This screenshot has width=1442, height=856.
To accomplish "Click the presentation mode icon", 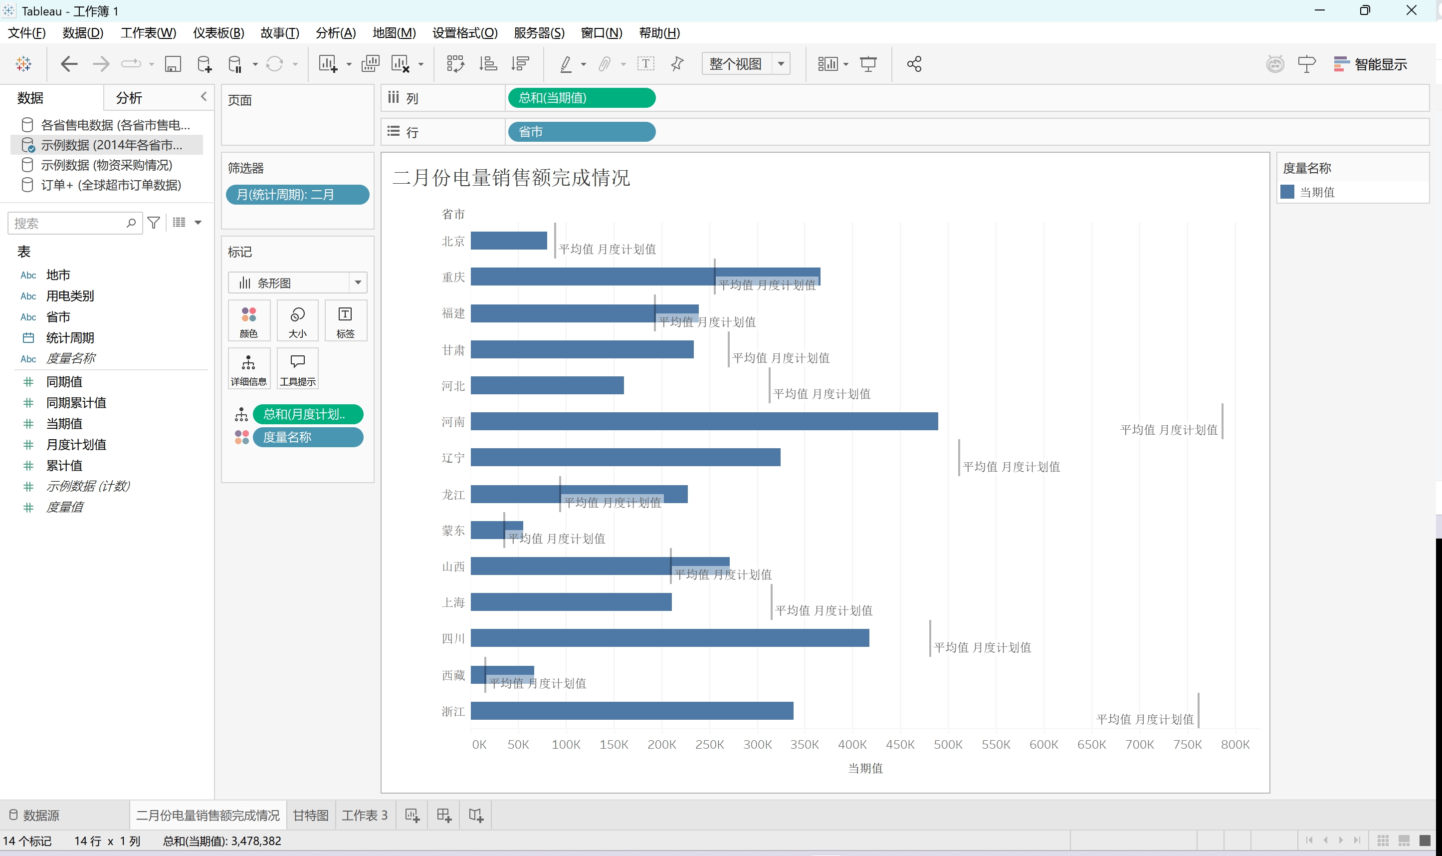I will 867,63.
